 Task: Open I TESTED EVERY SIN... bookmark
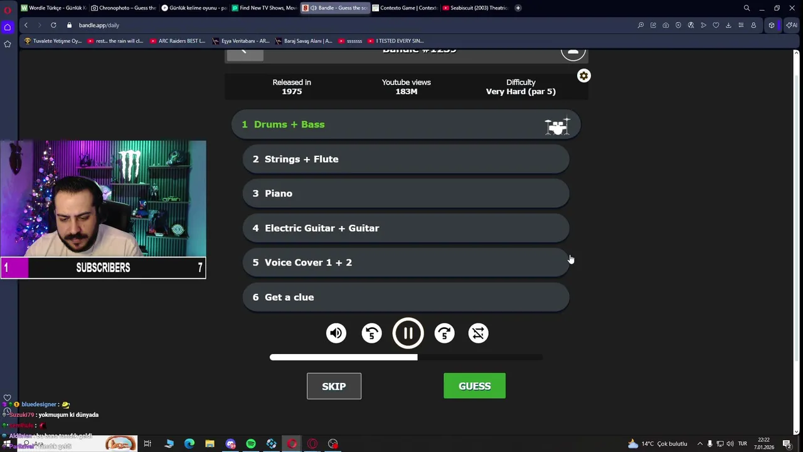pos(396,41)
